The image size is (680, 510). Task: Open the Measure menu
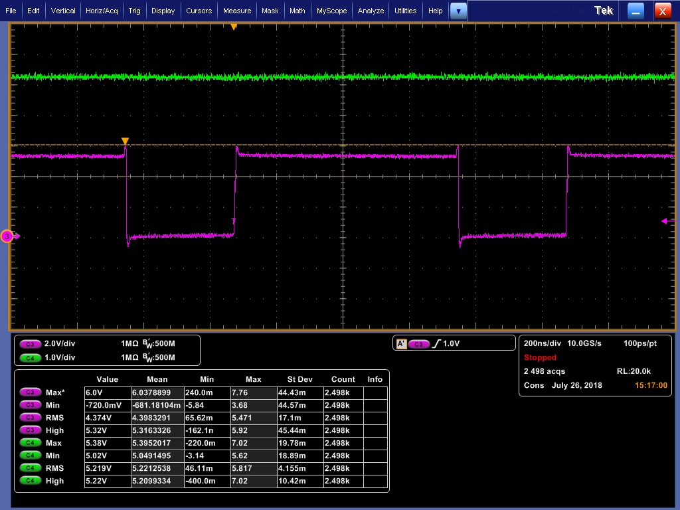tap(237, 11)
